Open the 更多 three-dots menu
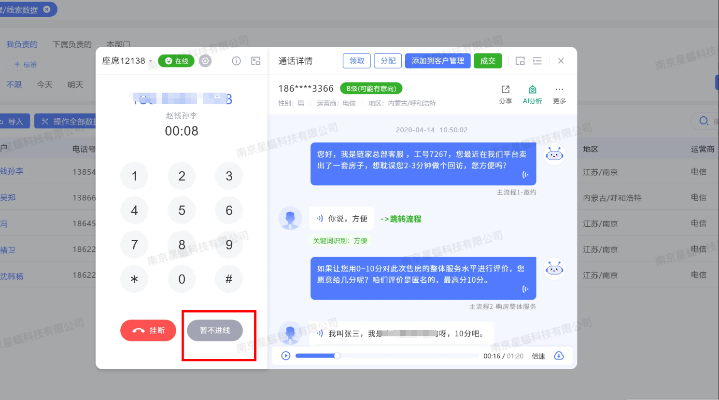The width and height of the screenshot is (719, 400). (x=559, y=94)
